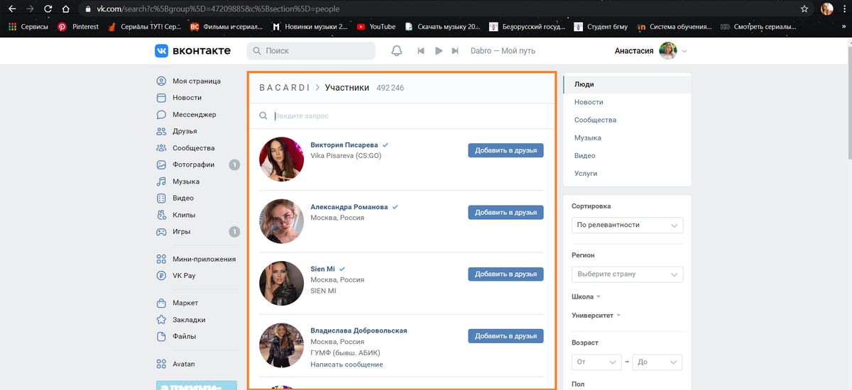Open Pinterest bookmark

pos(78,27)
